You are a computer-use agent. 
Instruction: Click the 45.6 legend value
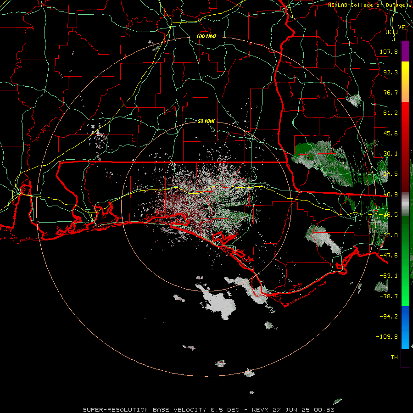[x=391, y=133]
